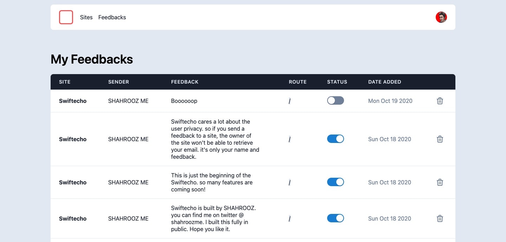Click the STATUS column header

click(x=337, y=82)
